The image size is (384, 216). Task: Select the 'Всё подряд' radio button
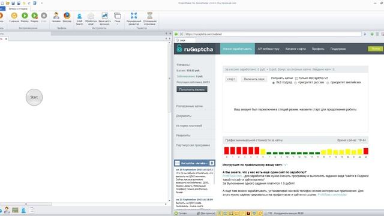(274, 83)
